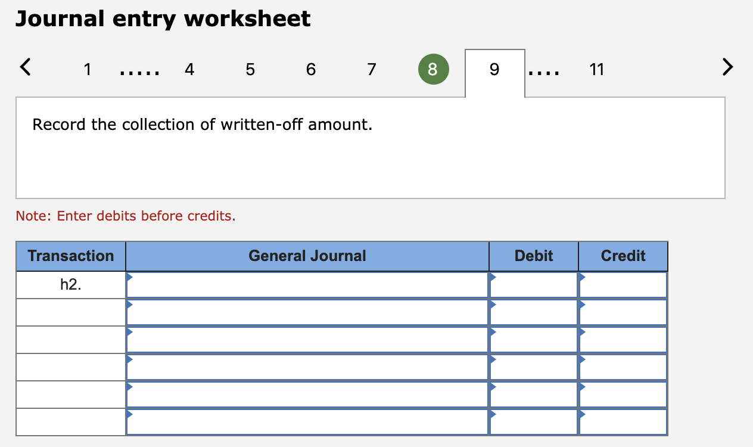Open General Journal dropdown in fifth row

coord(307,395)
